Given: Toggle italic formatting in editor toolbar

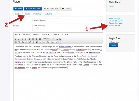Looking at the screenshot, I should 19,39.
